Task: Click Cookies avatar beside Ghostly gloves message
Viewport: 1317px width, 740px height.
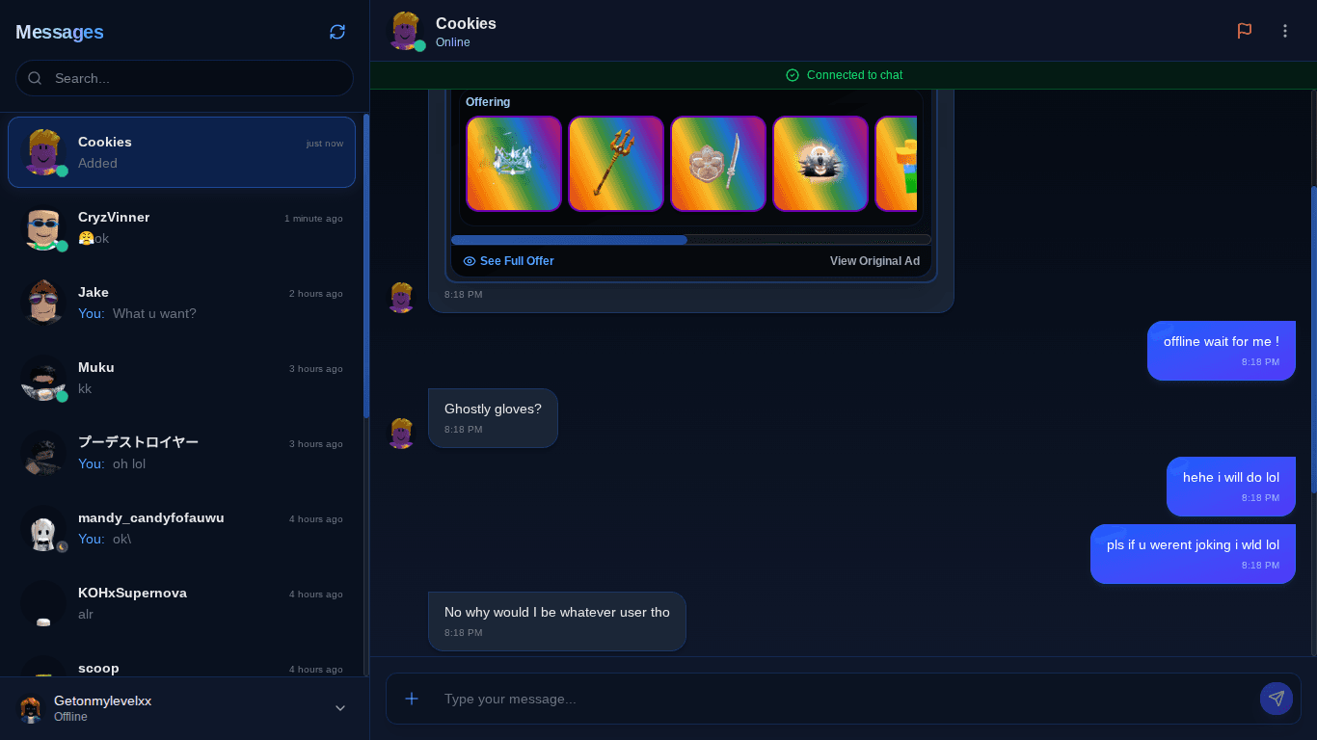Action: (401, 433)
